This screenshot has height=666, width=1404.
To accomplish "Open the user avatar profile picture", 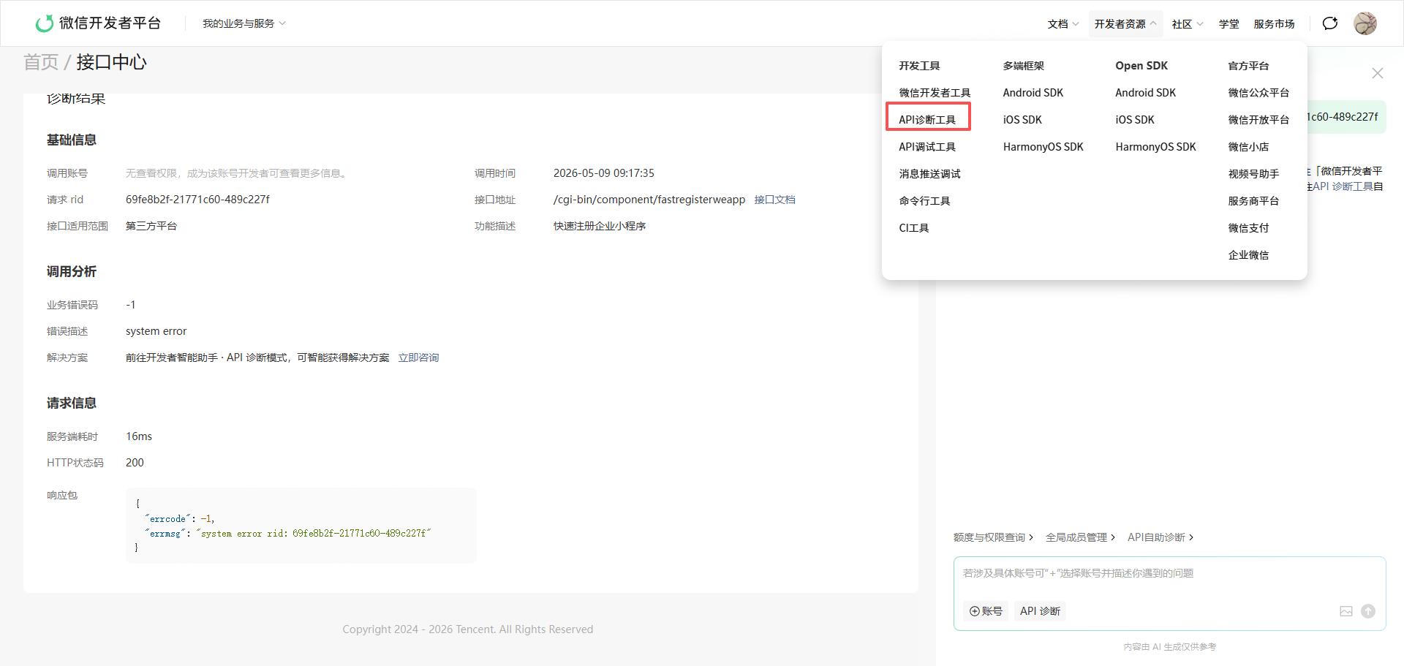I will pyautogui.click(x=1365, y=23).
